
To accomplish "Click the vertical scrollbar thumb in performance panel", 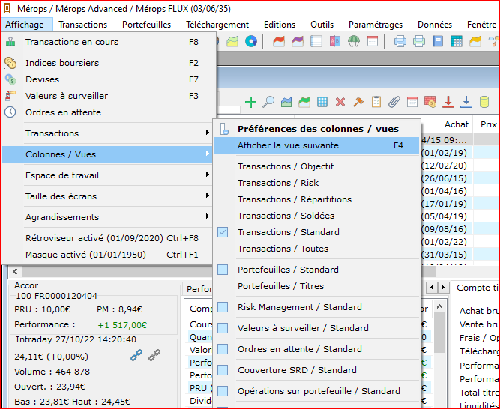I will tap(440, 333).
